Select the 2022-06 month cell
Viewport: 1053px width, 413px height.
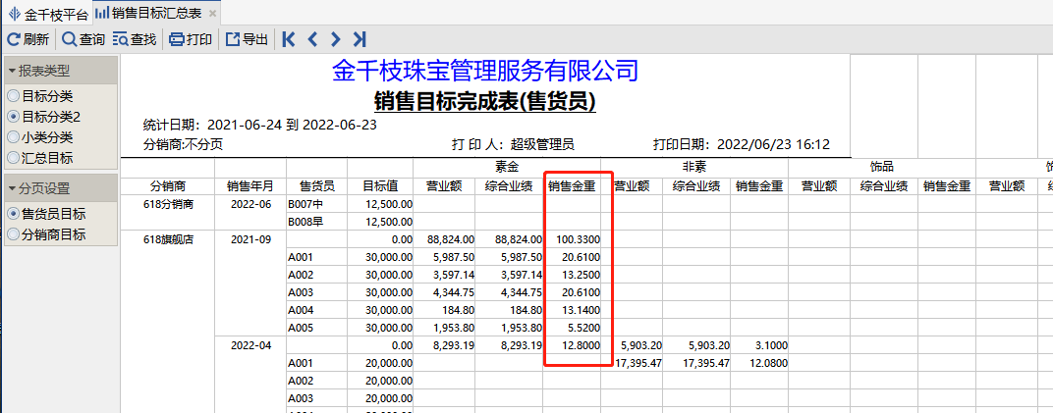pos(250,204)
